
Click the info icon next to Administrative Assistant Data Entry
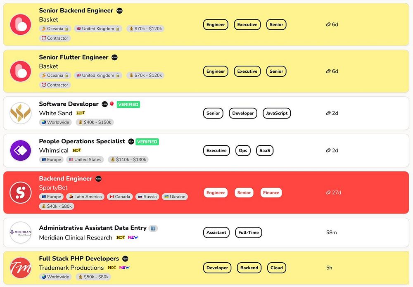tap(153, 228)
